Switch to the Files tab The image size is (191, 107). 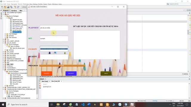(x=21, y=11)
